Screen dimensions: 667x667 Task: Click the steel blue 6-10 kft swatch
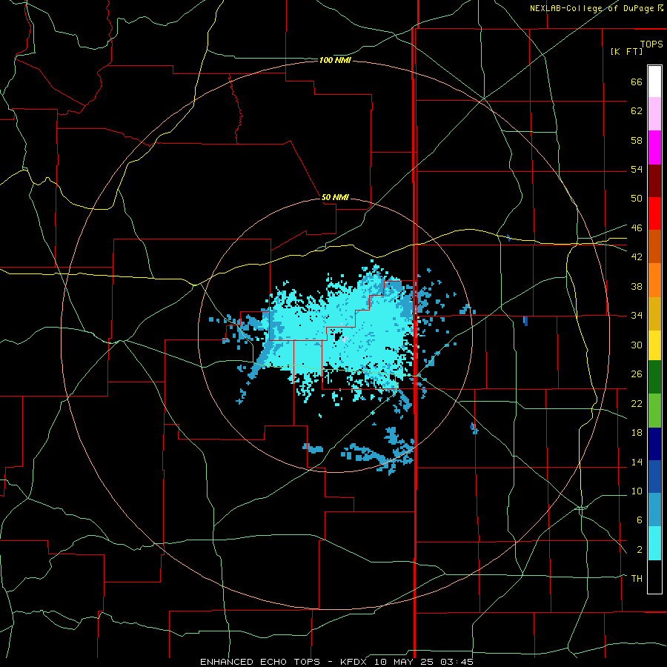point(654,510)
